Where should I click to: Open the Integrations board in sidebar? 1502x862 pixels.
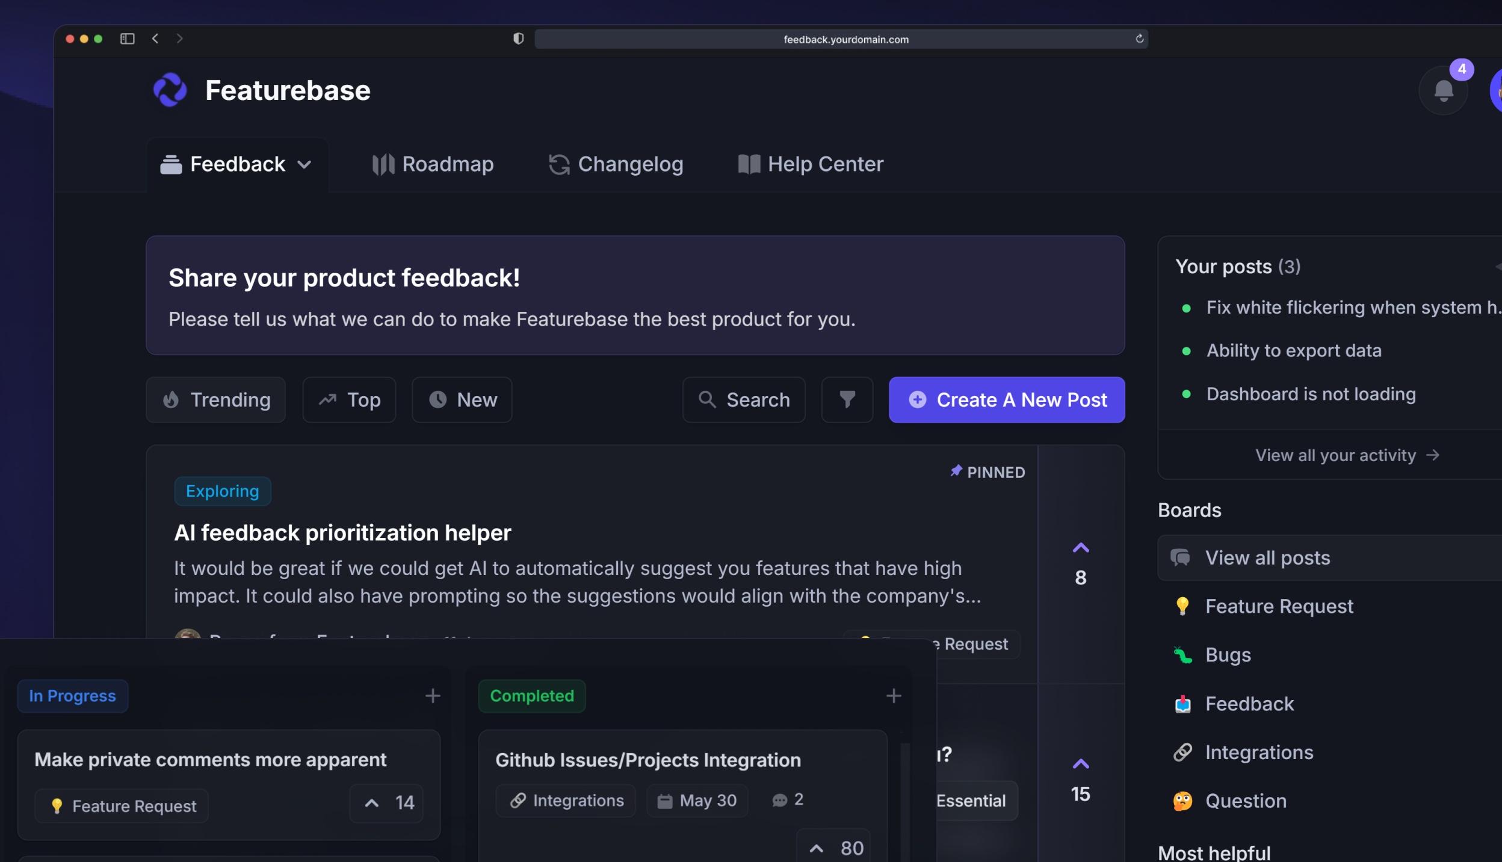1243,752
